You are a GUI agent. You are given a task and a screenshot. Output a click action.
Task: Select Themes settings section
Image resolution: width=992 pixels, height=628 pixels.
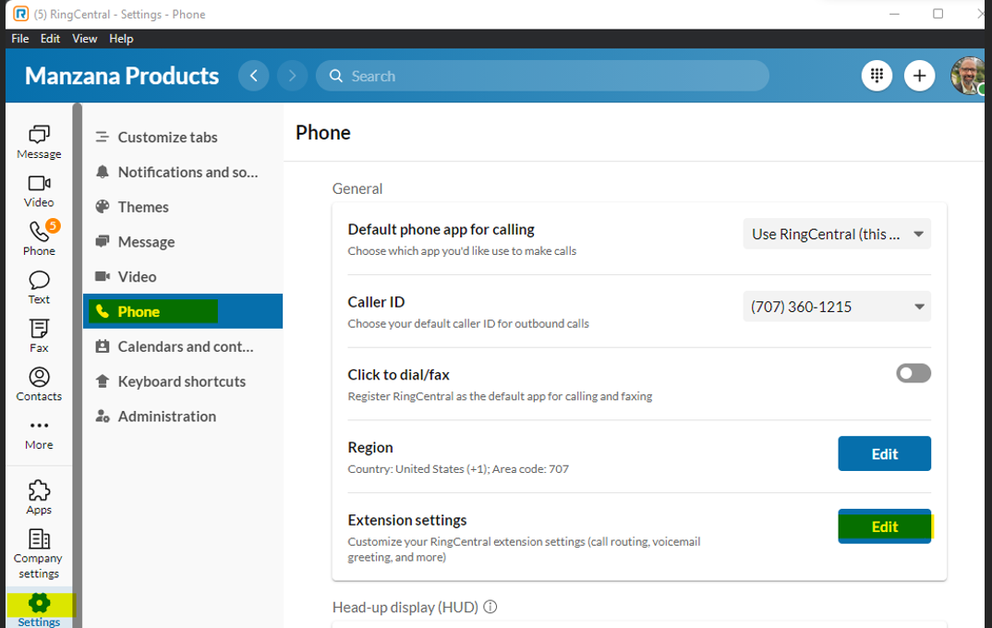click(x=183, y=207)
